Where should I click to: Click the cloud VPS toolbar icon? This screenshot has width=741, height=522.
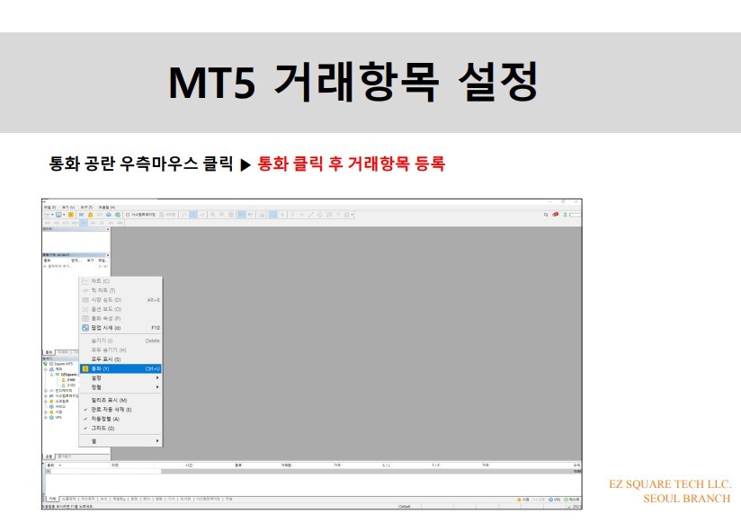click(x=109, y=214)
